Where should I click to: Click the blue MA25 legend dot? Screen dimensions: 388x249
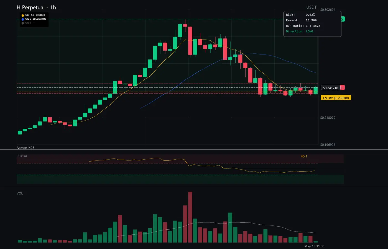pos(23,19)
